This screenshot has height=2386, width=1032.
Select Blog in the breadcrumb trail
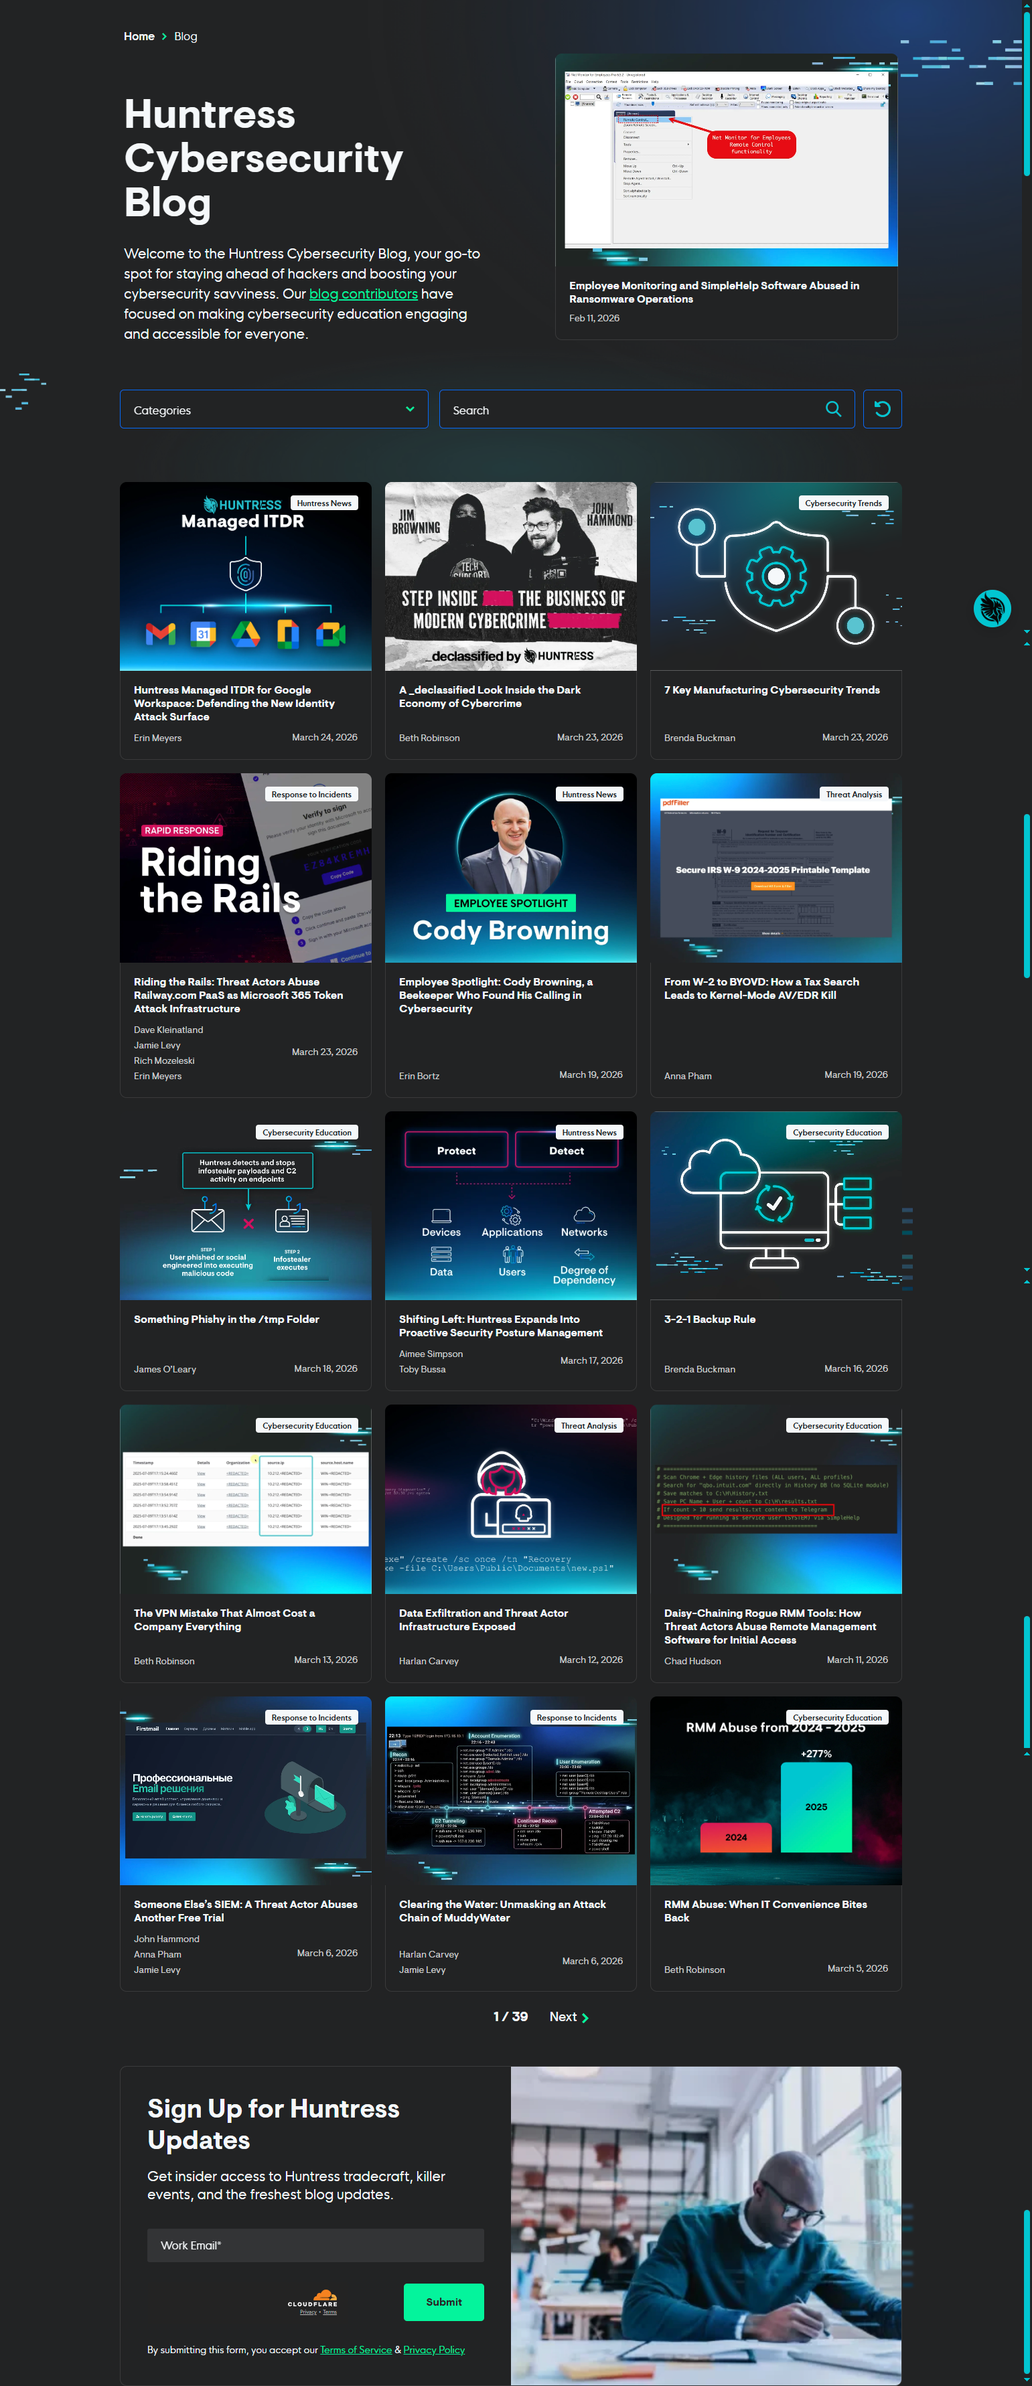point(186,37)
